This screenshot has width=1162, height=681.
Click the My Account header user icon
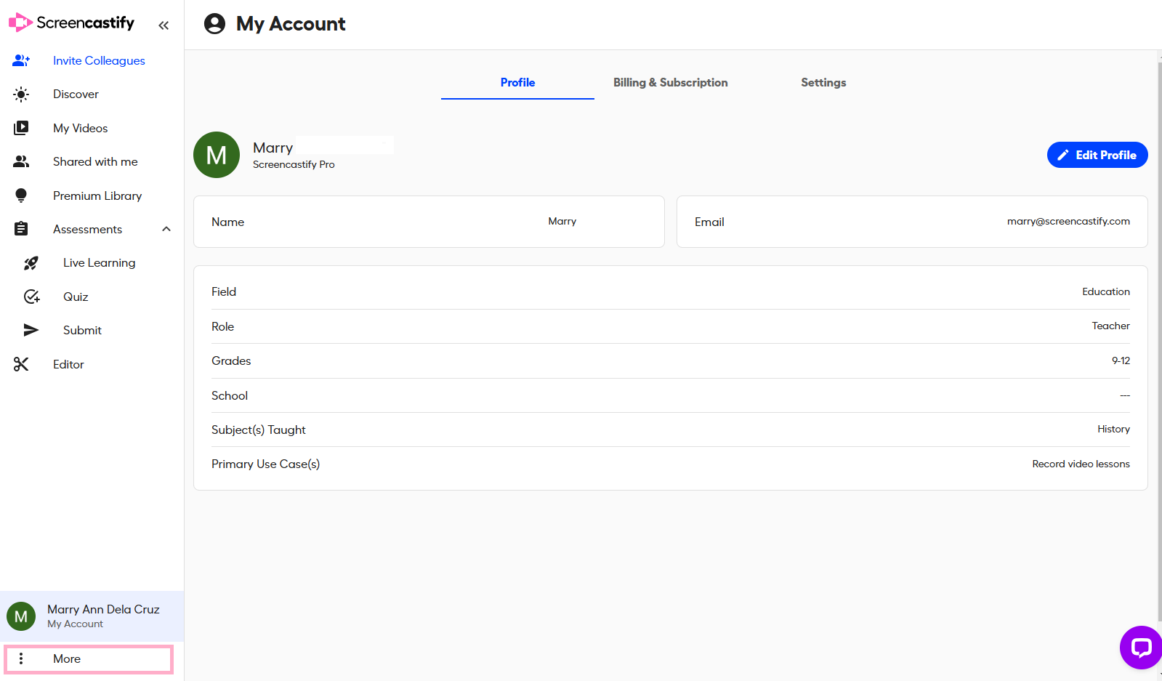click(x=214, y=24)
